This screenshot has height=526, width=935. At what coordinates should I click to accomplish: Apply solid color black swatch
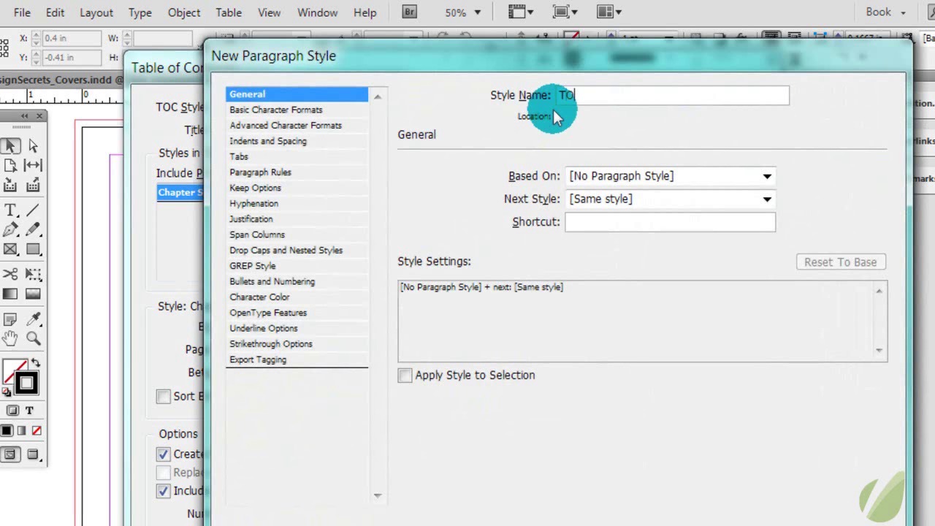(x=7, y=431)
